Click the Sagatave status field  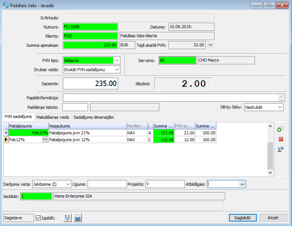(19, 218)
